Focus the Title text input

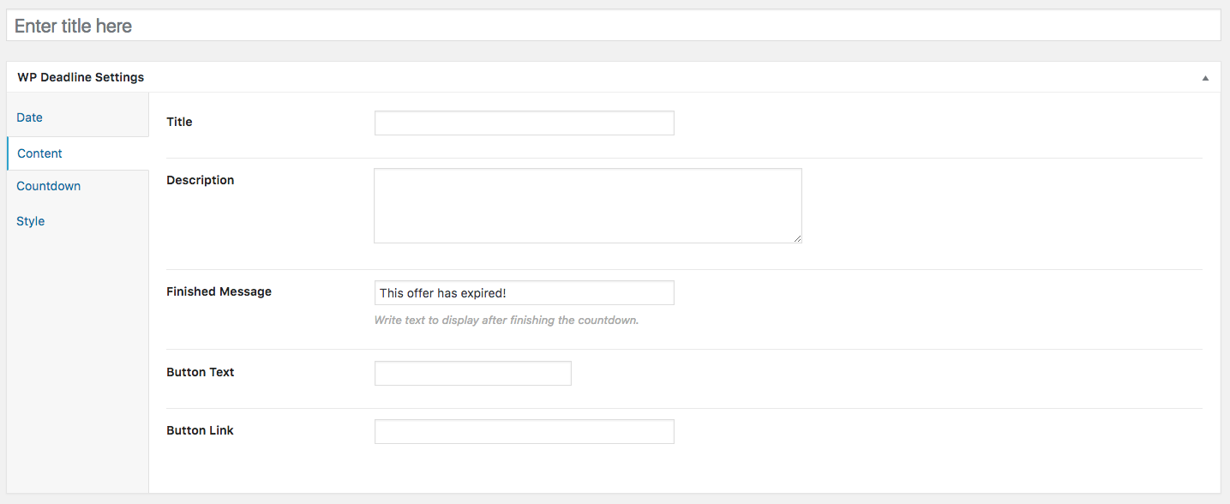pyautogui.click(x=524, y=123)
